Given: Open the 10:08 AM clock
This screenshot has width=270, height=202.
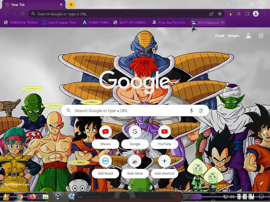Looking at the screenshot, I should [x=245, y=197].
